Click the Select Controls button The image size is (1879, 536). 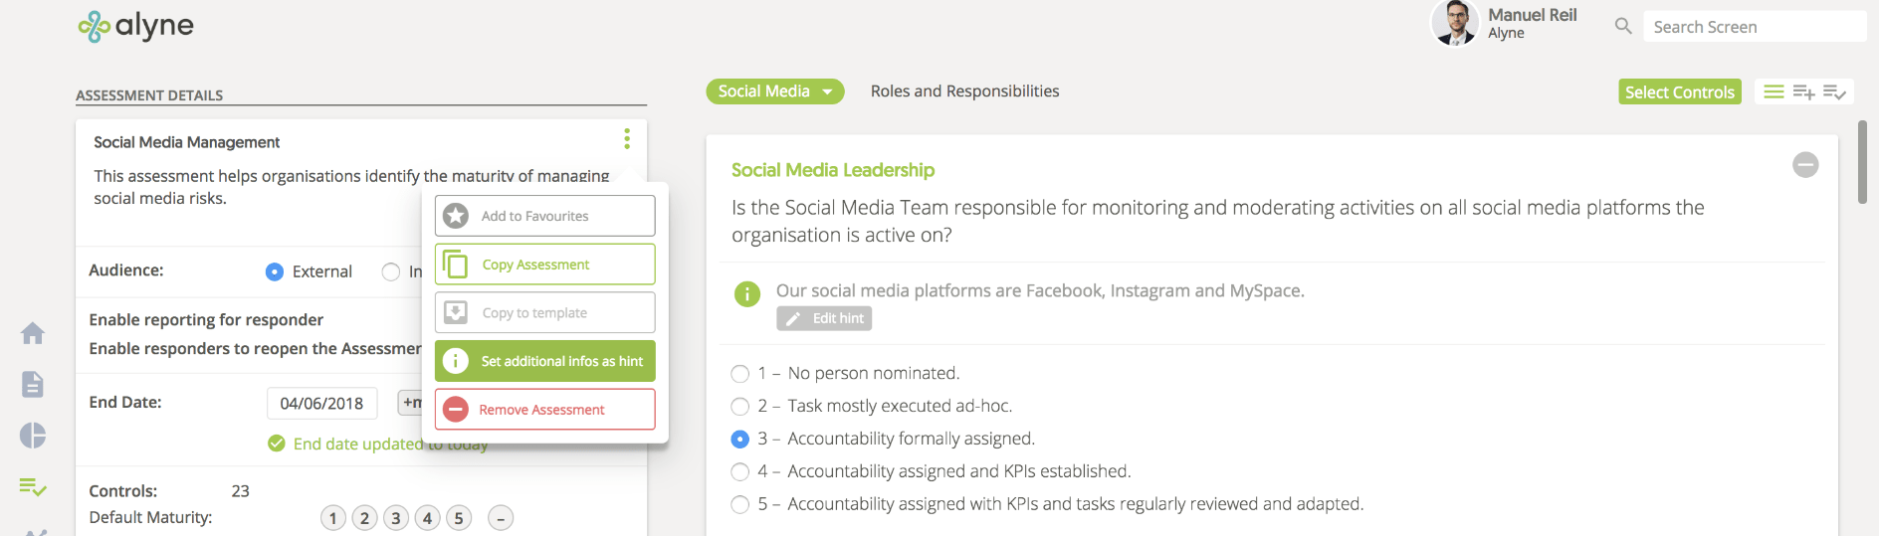tap(1680, 91)
